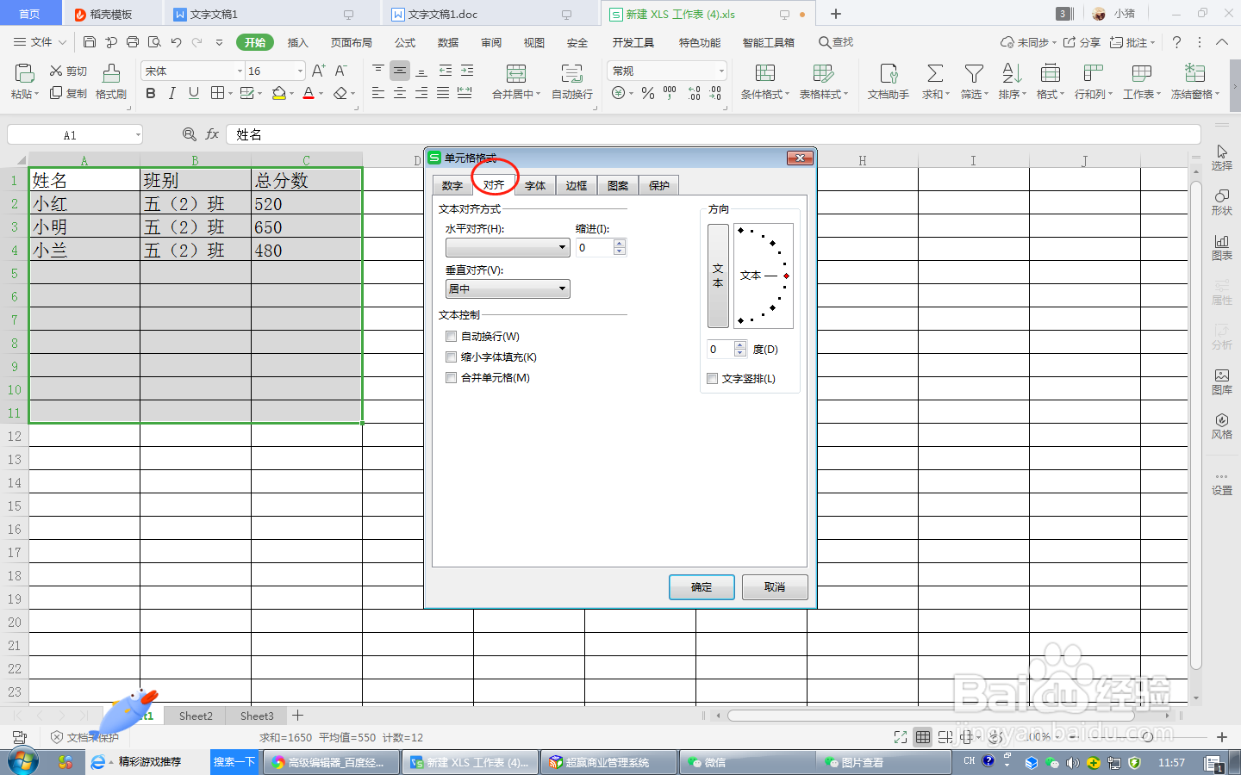Viewport: 1241px width, 775px height.
Task: Switch to Sheet2 tab
Action: (196, 716)
